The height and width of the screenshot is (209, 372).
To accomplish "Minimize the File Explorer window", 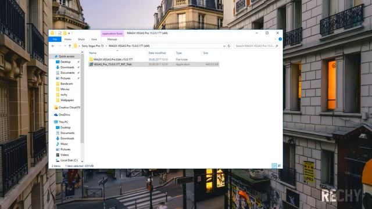I will [x=256, y=33].
